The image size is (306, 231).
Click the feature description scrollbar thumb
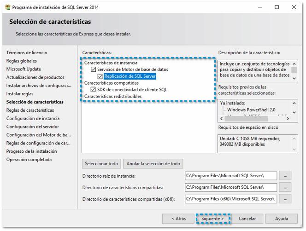click(x=294, y=70)
